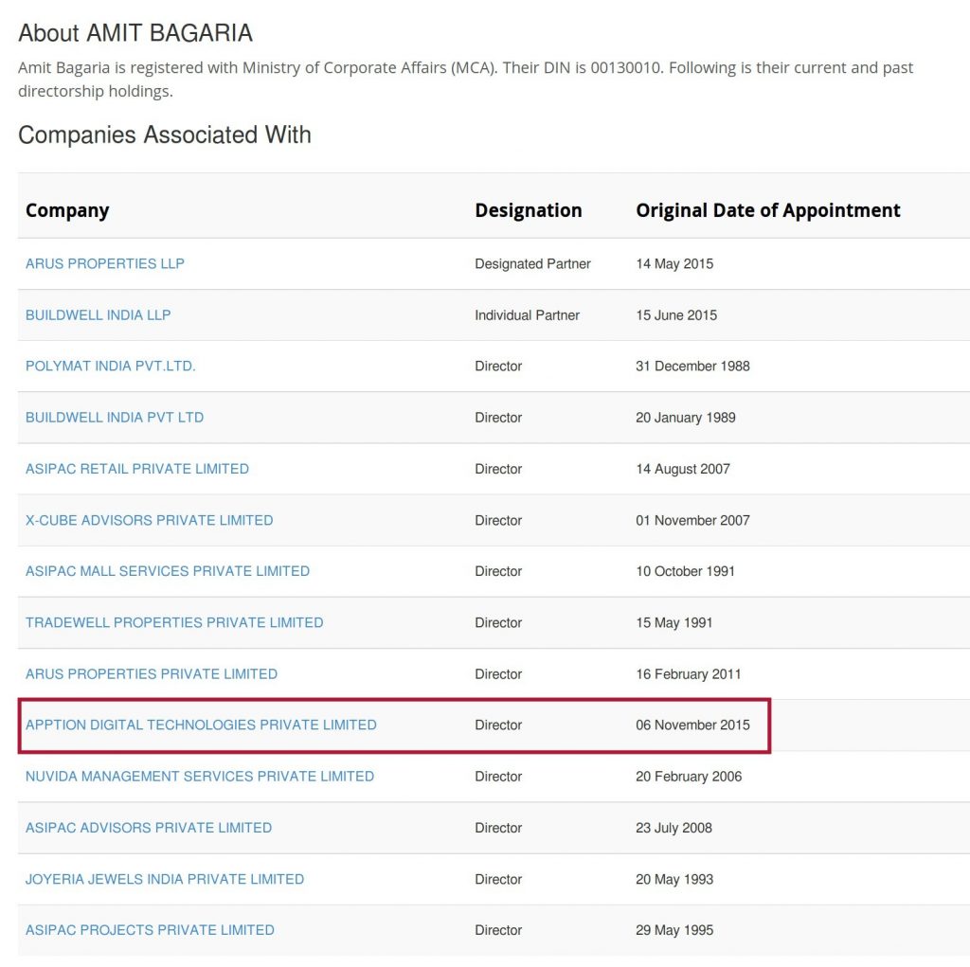This screenshot has height=967, width=970.
Task: Click Director cell in POLYMAT INDIA row
Action: coord(498,367)
